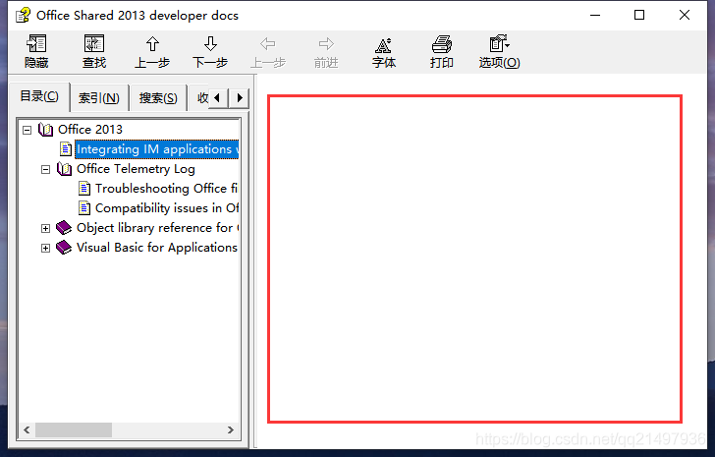Collapse the Office 2013 root node

(x=27, y=130)
